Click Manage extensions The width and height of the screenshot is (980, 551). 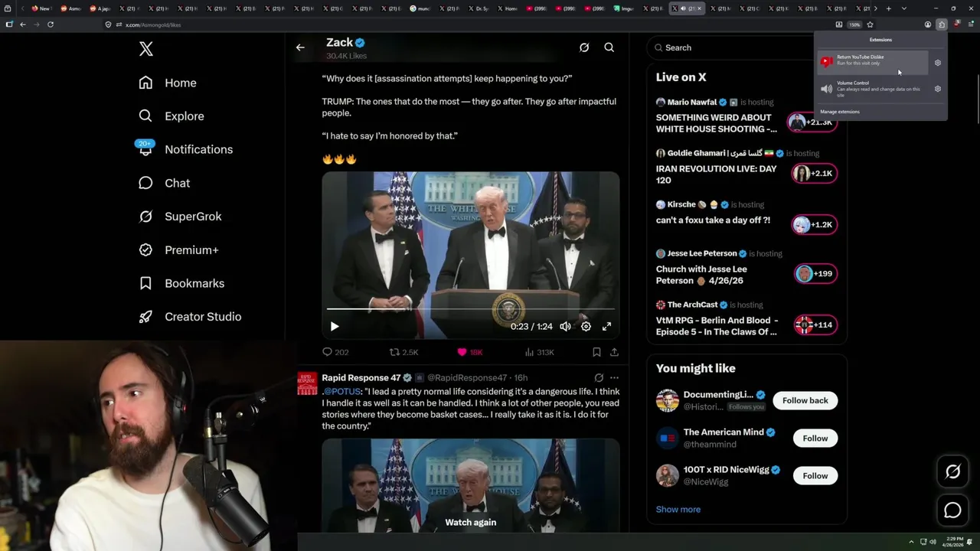point(840,112)
